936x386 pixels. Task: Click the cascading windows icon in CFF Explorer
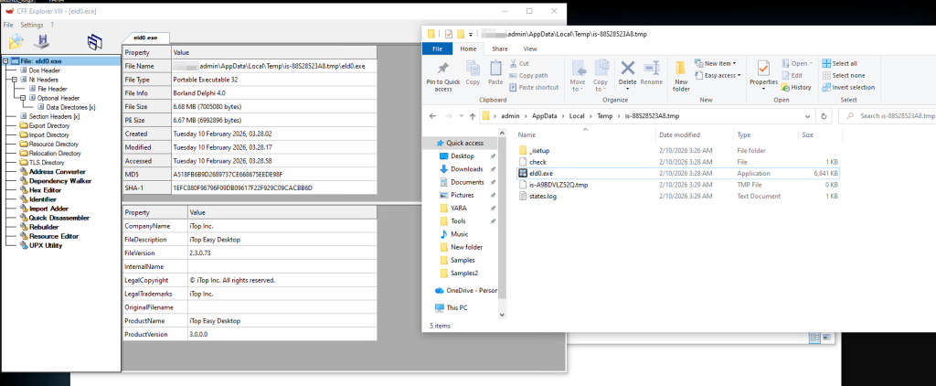(x=95, y=41)
